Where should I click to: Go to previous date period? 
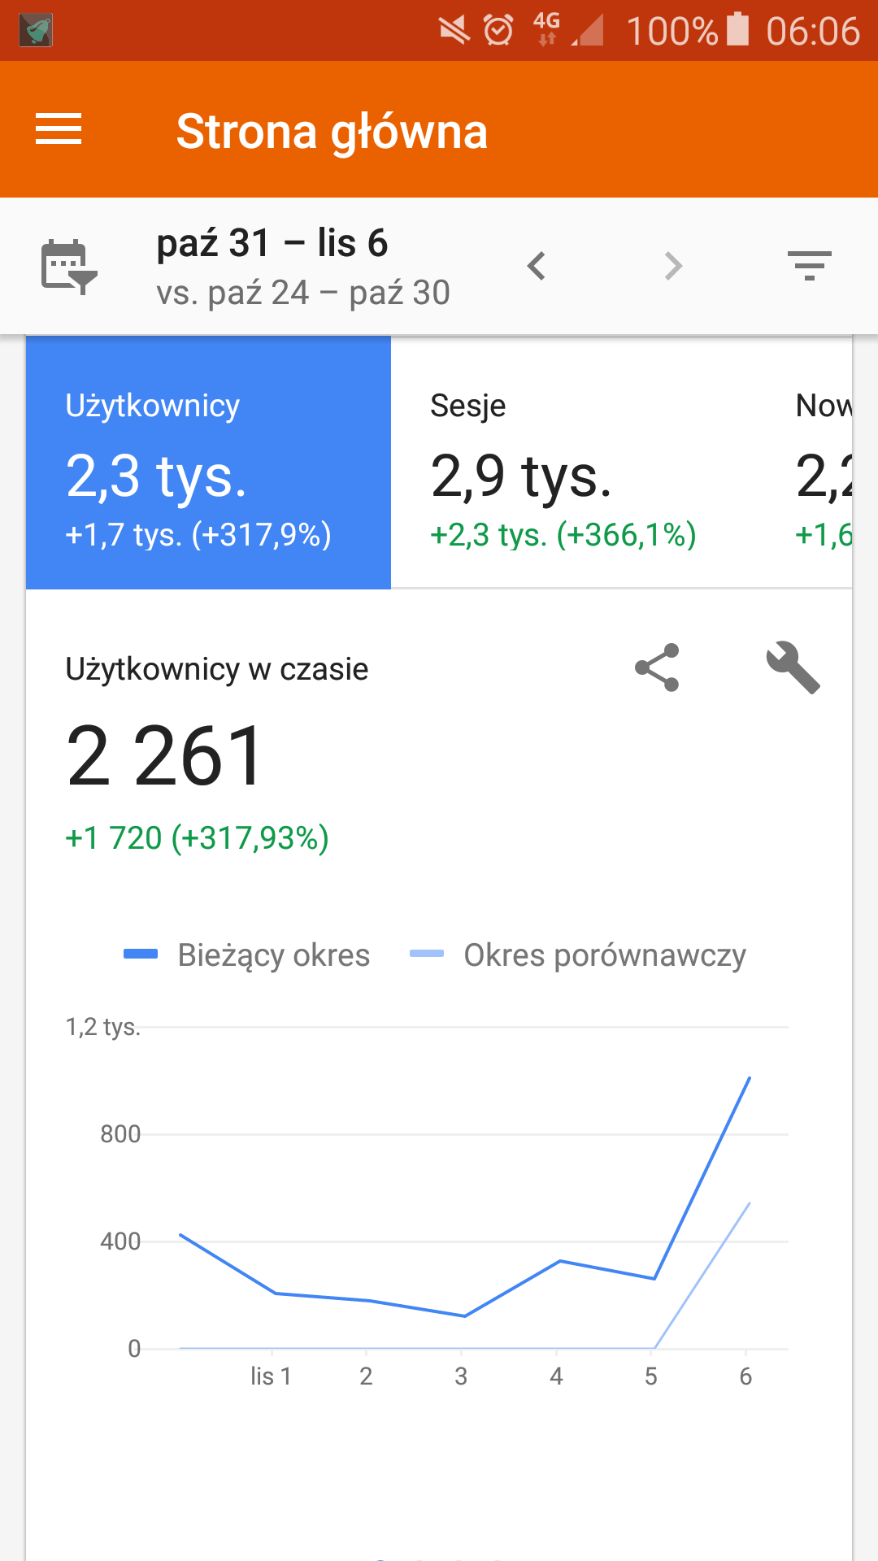tap(537, 266)
